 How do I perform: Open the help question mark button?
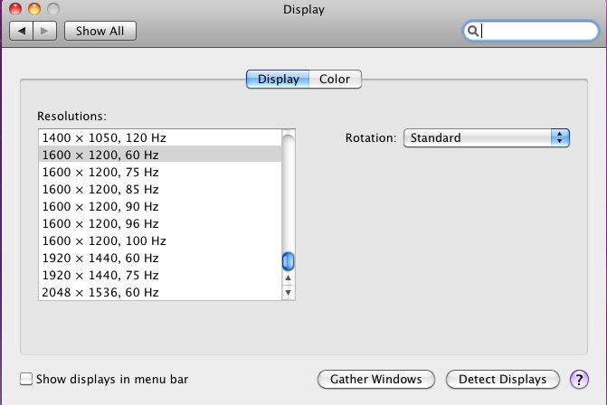579,380
